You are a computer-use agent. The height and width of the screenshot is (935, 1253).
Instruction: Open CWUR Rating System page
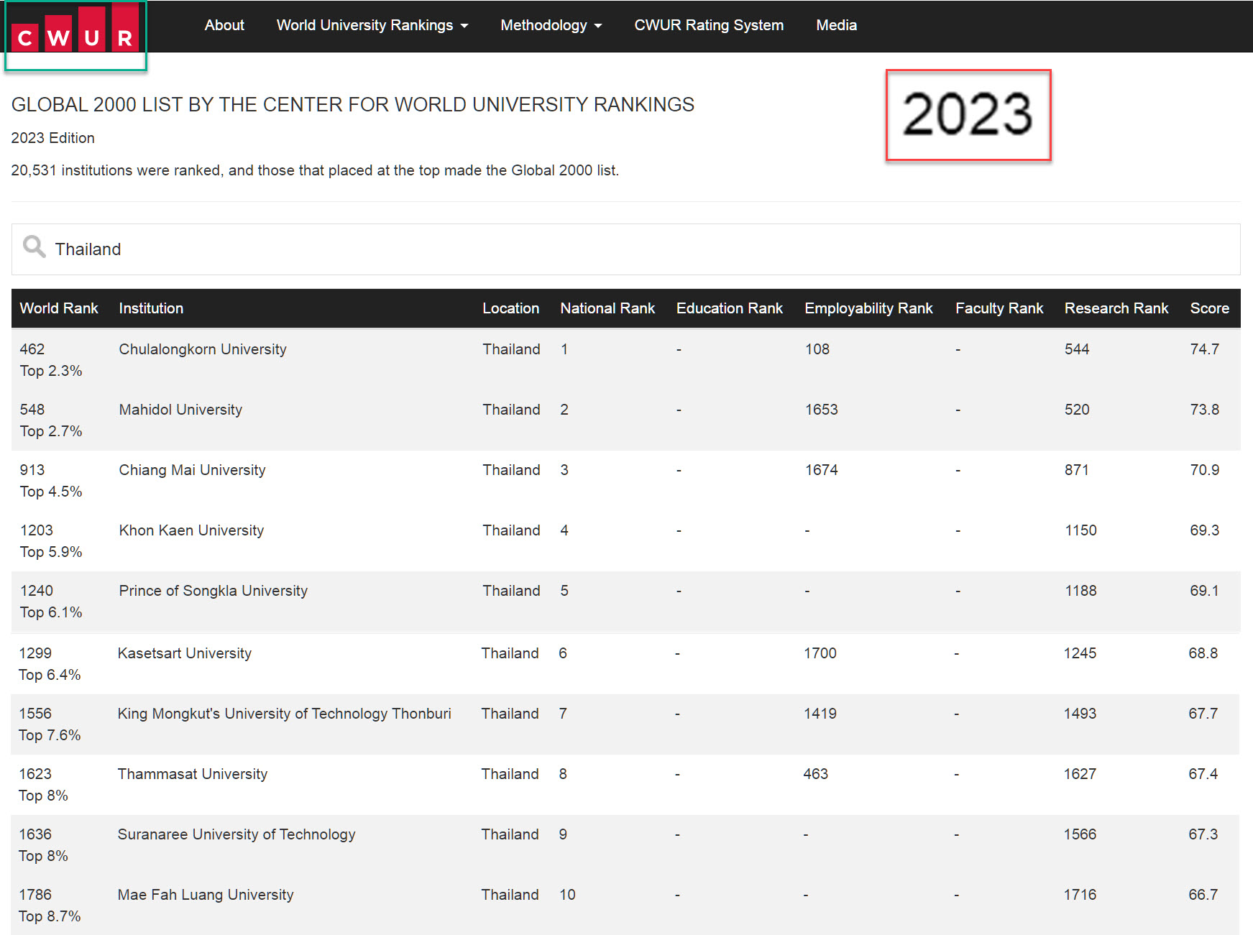[x=709, y=25]
